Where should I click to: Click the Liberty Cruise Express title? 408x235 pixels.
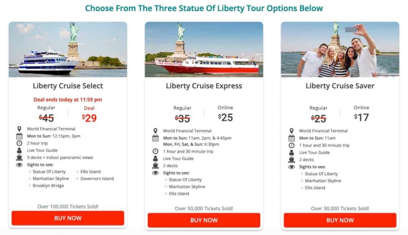click(x=204, y=85)
